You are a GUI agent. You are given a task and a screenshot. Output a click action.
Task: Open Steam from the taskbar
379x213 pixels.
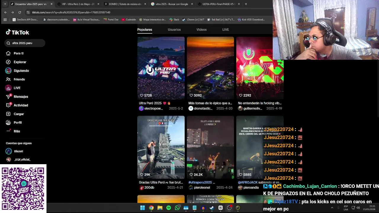(212, 208)
